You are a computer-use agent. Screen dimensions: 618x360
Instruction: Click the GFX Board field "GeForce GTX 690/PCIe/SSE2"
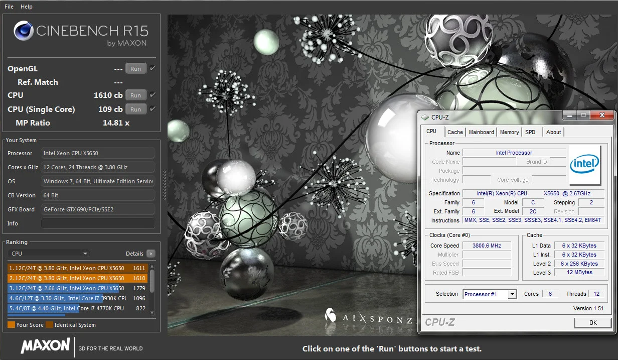tap(98, 209)
